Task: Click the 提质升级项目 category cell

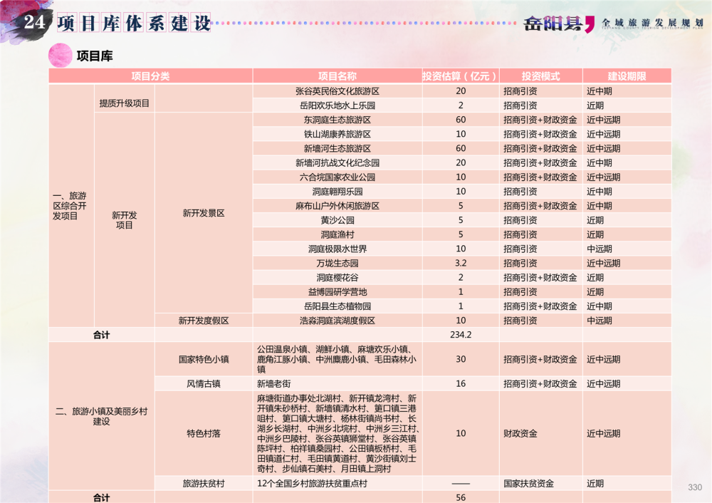Action: 124,103
